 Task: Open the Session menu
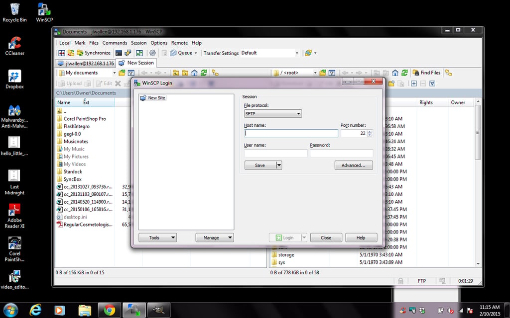tap(138, 43)
